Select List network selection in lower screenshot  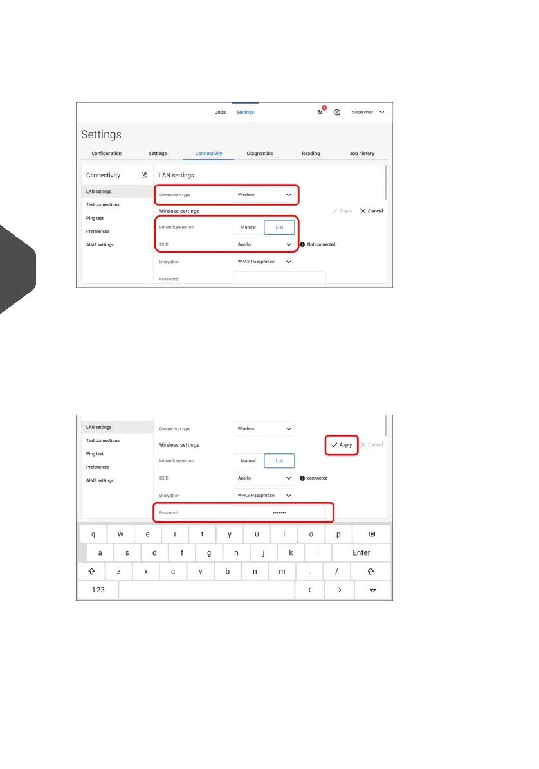pyautogui.click(x=279, y=461)
